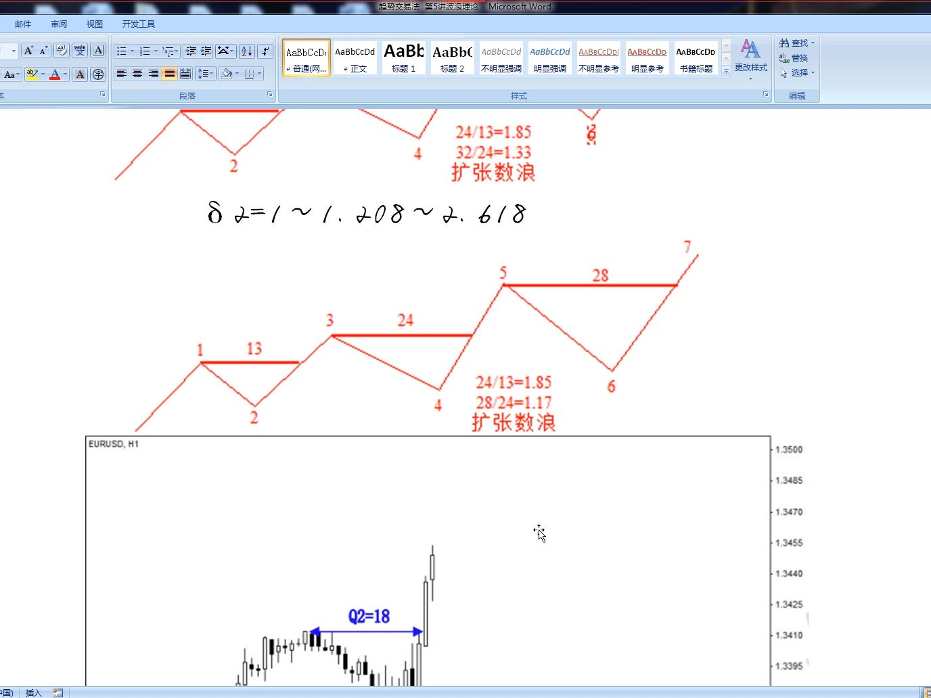Viewport: 931px width, 698px height.
Task: Expand bullet list style dropdown
Action: (x=132, y=51)
